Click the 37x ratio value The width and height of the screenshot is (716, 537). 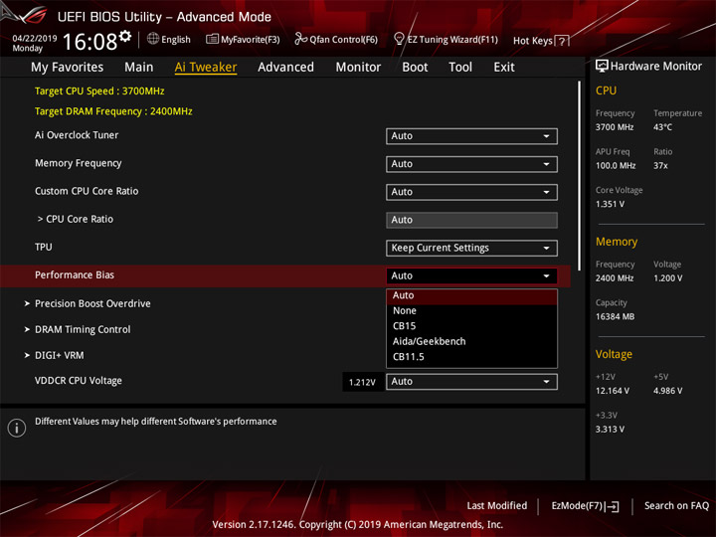point(660,166)
